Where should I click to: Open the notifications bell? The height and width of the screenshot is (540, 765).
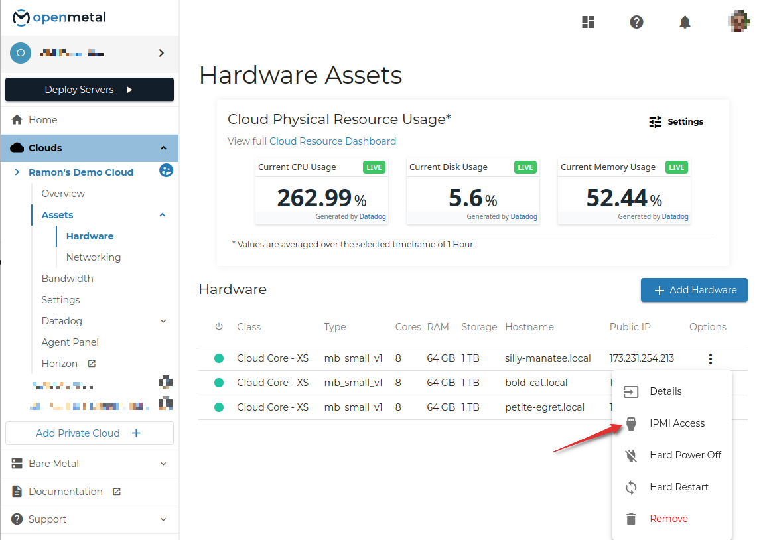click(685, 22)
